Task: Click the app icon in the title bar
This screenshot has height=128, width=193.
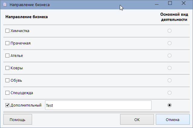Action: coord(5,5)
